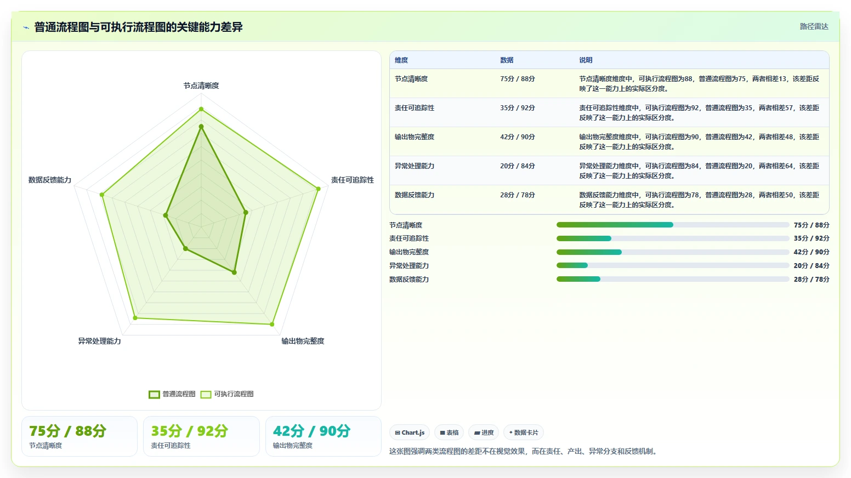The height and width of the screenshot is (478, 851).
Task: Click the main title heading
Action: coord(138,27)
